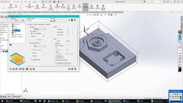183x103 pixels.
Task: Start a New Motion Study
Action: 69,7
